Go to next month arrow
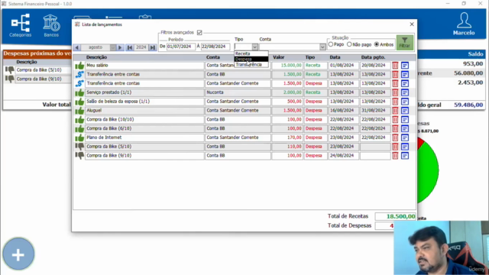The height and width of the screenshot is (275, 489). click(120, 47)
